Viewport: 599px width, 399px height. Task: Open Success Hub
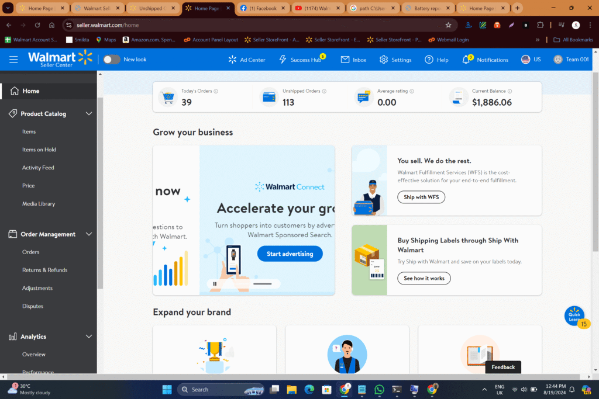tap(302, 60)
